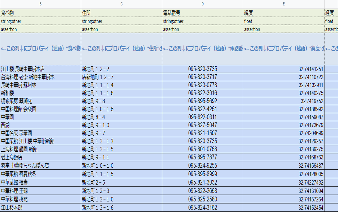The image size is (338, 212).
Task: Click latitude value 32.74204699
Action: pyautogui.click(x=284, y=133)
